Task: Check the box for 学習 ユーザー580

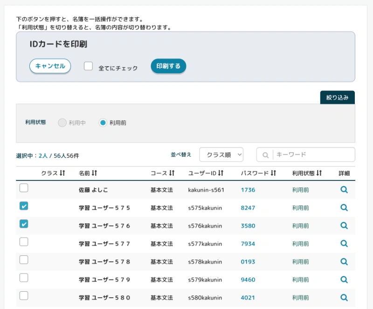Action: [24, 295]
